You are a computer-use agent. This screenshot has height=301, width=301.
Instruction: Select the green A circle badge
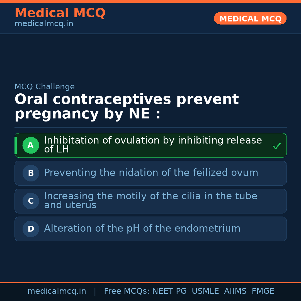tap(31, 145)
